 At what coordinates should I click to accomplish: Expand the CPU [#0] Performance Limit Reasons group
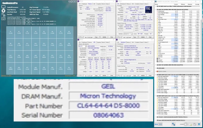[156, 6]
